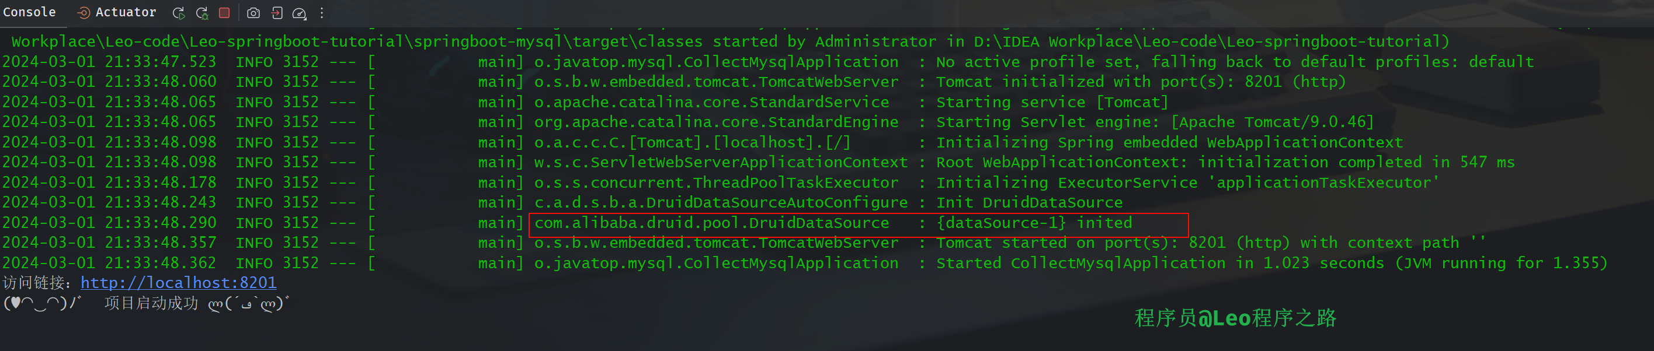Expand the three-dot overflow menu

(x=321, y=12)
